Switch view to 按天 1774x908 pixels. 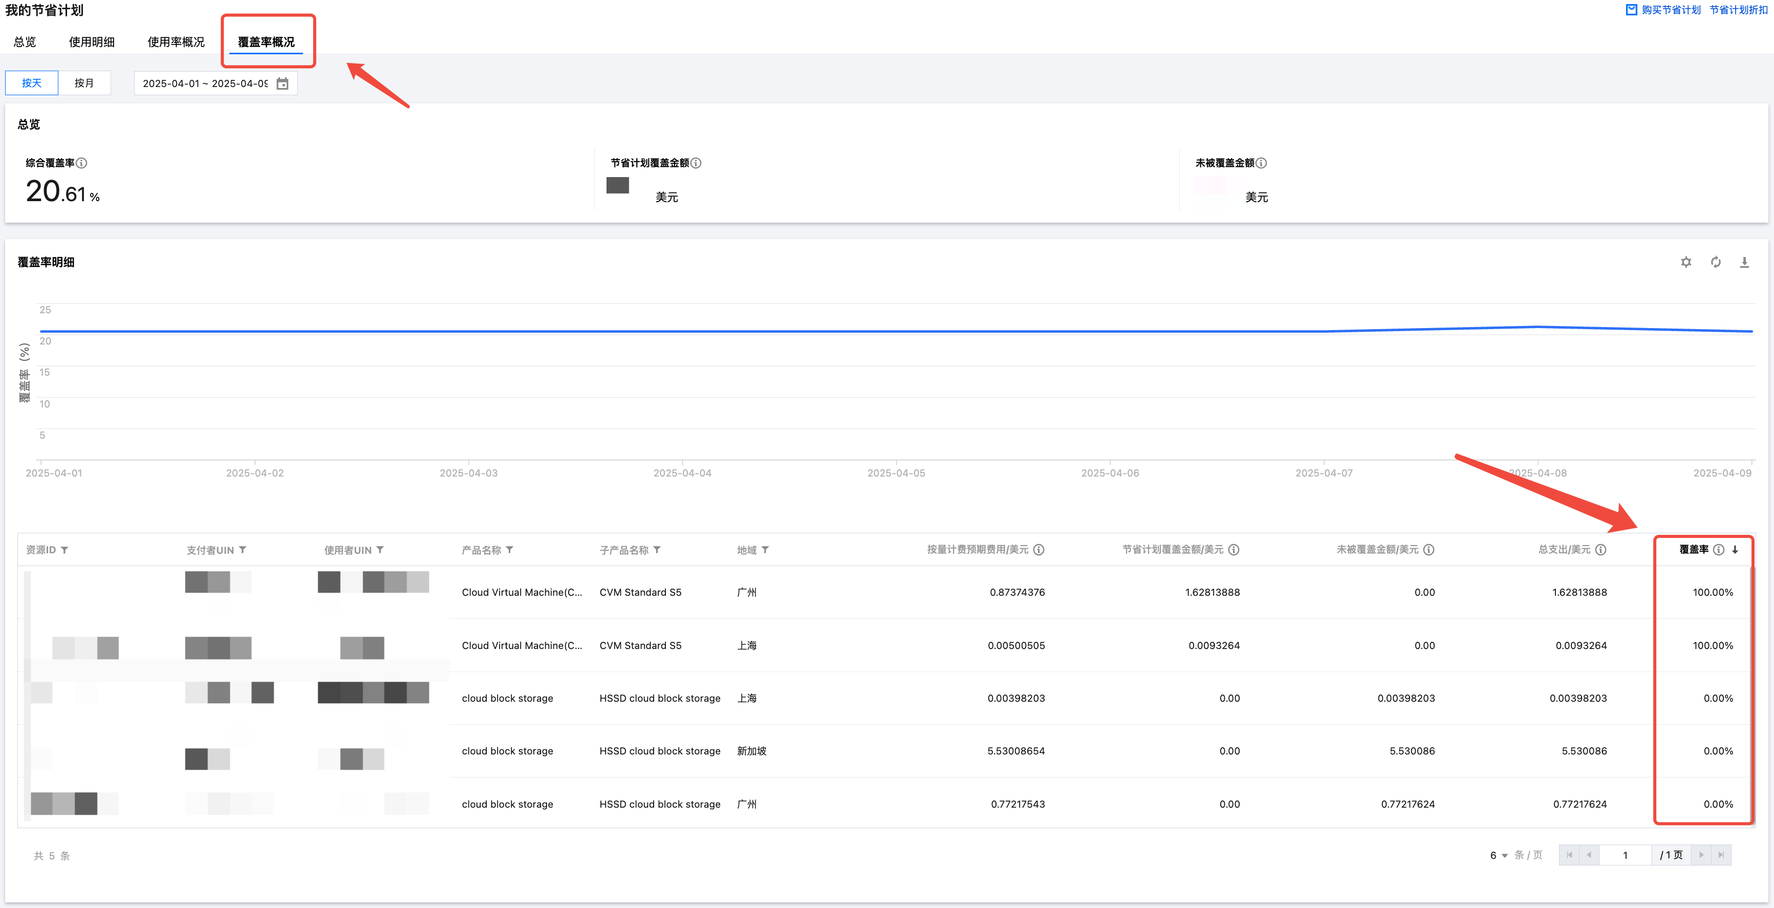pyautogui.click(x=32, y=83)
